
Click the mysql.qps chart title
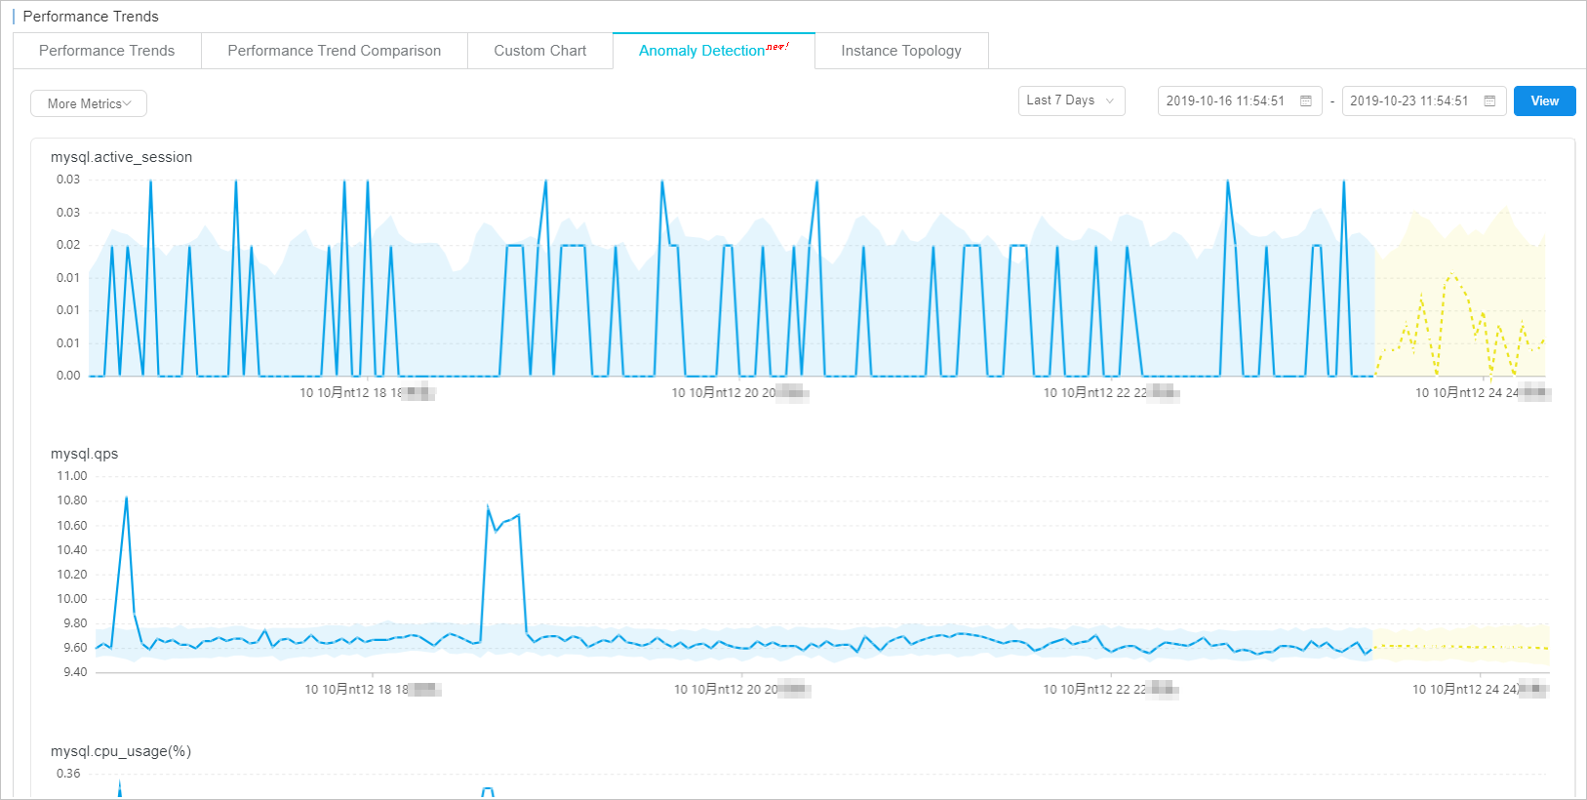coord(84,454)
